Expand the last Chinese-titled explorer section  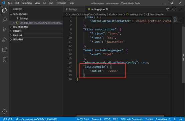36,40
